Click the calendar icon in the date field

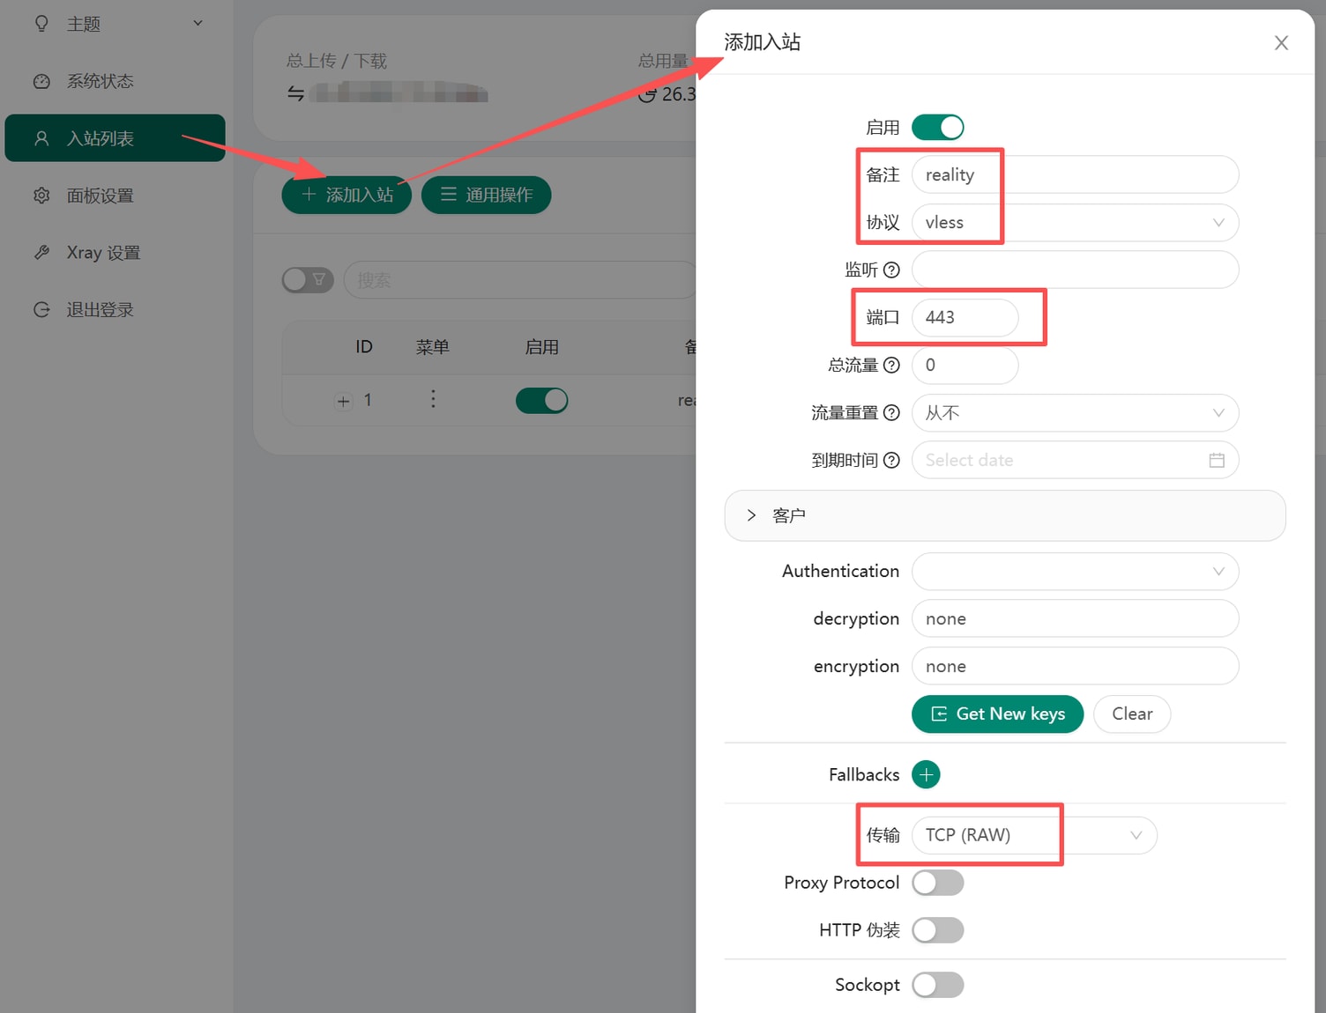click(1217, 460)
